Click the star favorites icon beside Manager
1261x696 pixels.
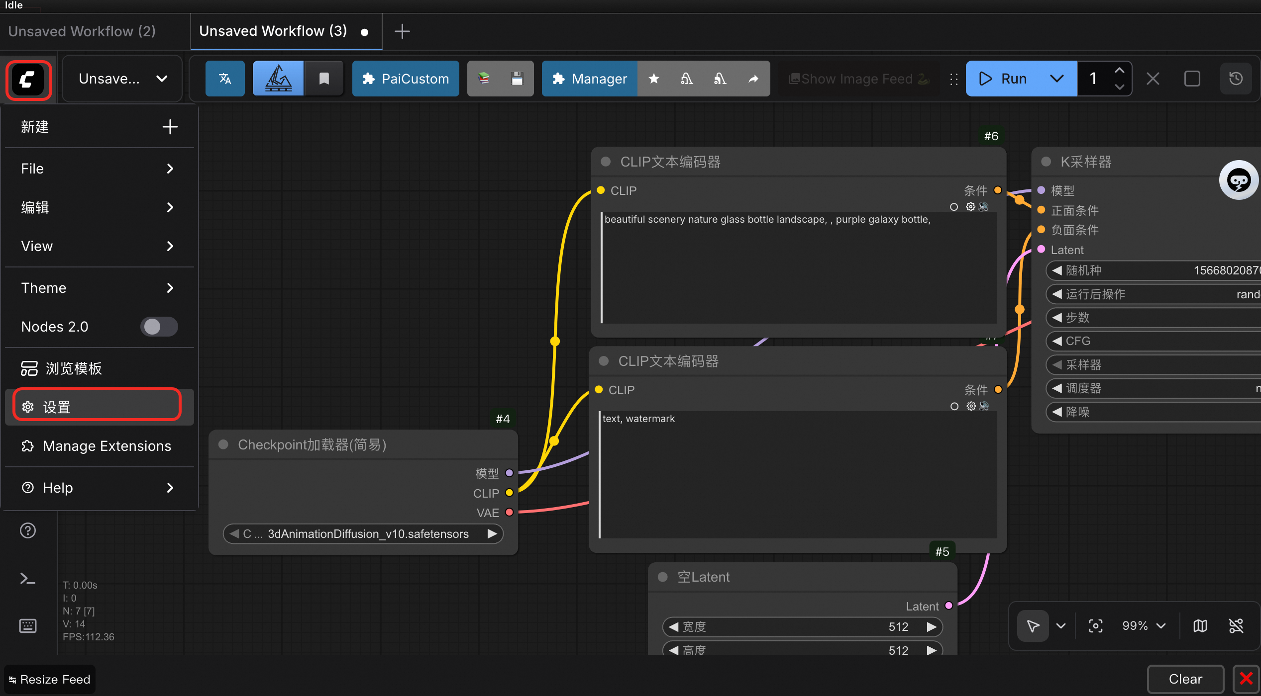654,79
